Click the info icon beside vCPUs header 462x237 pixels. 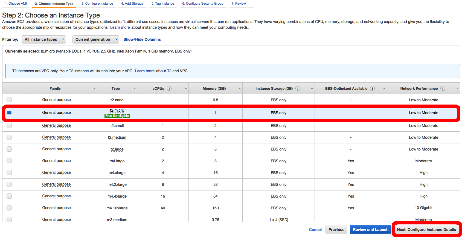[x=169, y=88]
